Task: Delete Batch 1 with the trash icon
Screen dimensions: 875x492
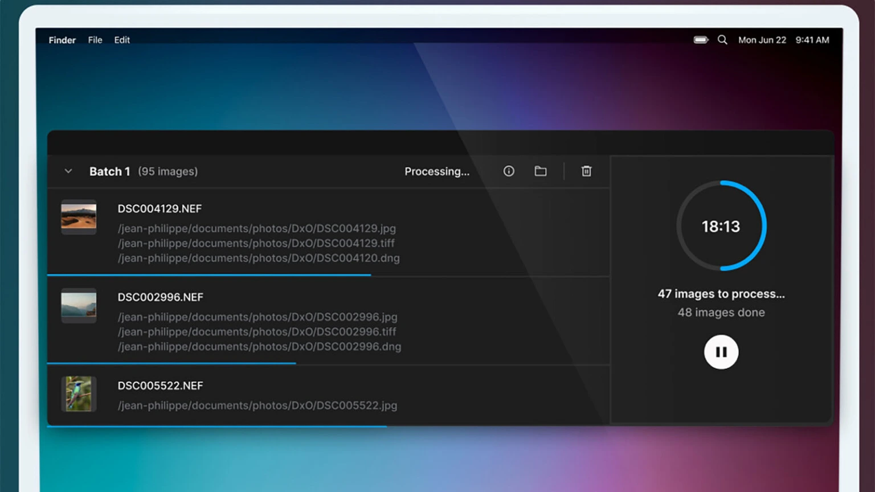Action: (586, 171)
